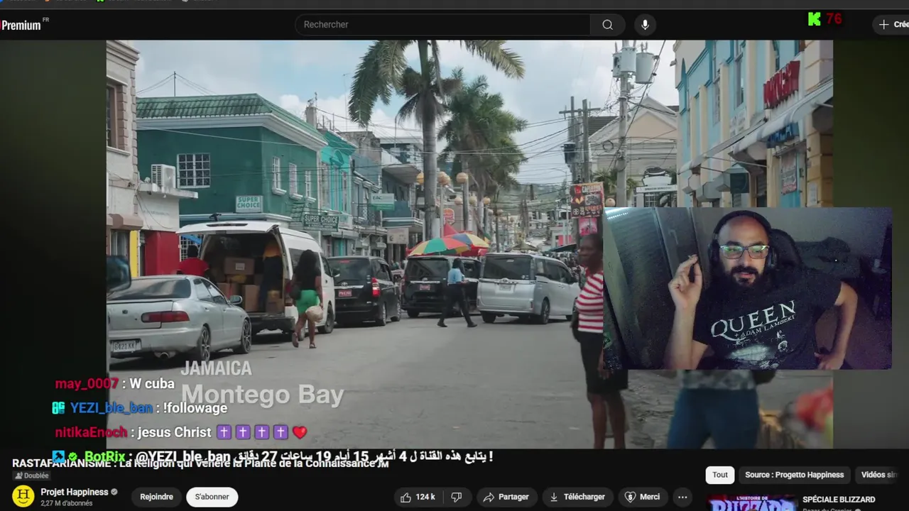Click the may_0007 chat username
Viewport: 909px width, 511px height.
87,383
